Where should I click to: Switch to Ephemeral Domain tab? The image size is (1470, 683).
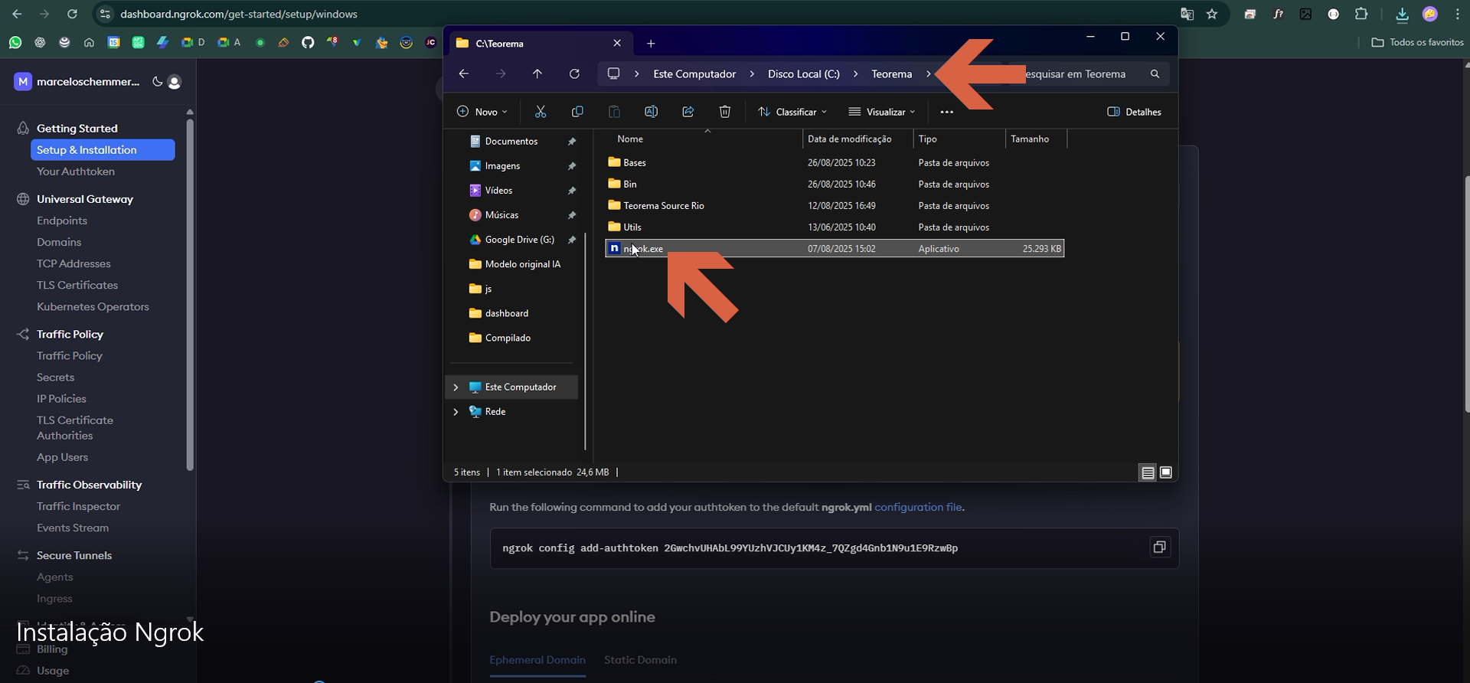click(537, 659)
